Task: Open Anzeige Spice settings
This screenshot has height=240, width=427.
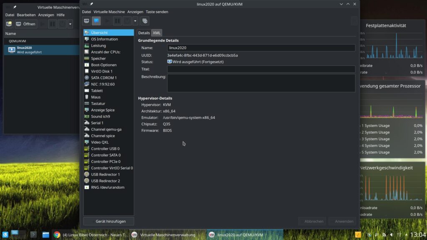Action: click(x=109, y=110)
